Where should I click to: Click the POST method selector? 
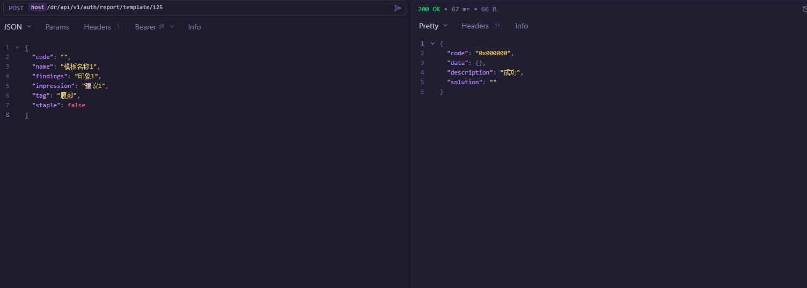click(16, 8)
